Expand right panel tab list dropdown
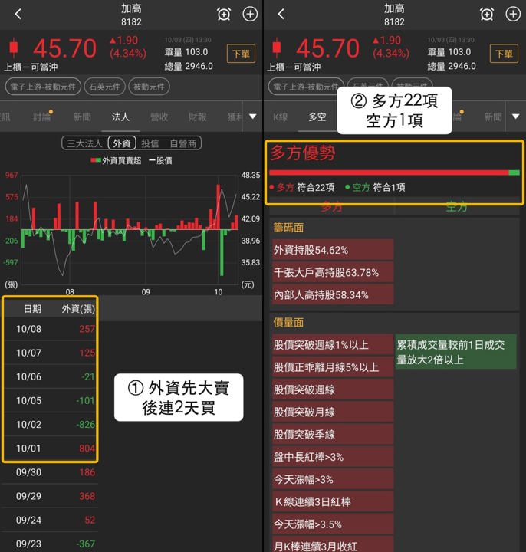 pyautogui.click(x=516, y=117)
